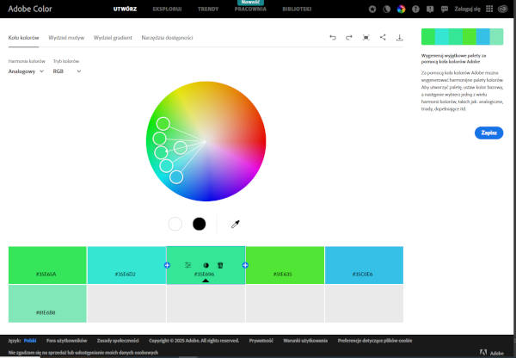Open the RGB color mode dropdown

point(67,71)
